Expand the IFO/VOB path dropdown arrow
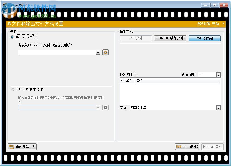 [98, 52]
